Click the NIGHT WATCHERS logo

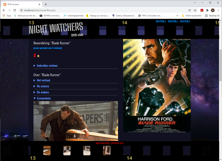pyautogui.click(x=56, y=29)
